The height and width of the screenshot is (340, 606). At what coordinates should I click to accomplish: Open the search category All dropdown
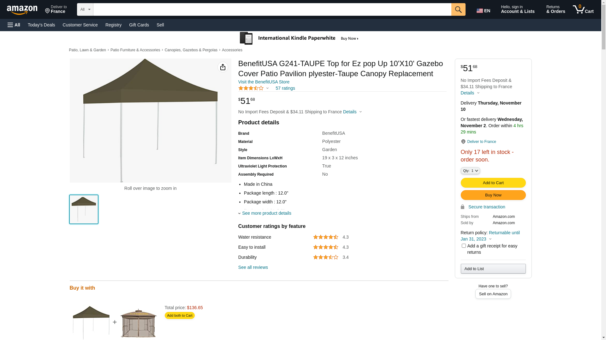[x=85, y=9]
